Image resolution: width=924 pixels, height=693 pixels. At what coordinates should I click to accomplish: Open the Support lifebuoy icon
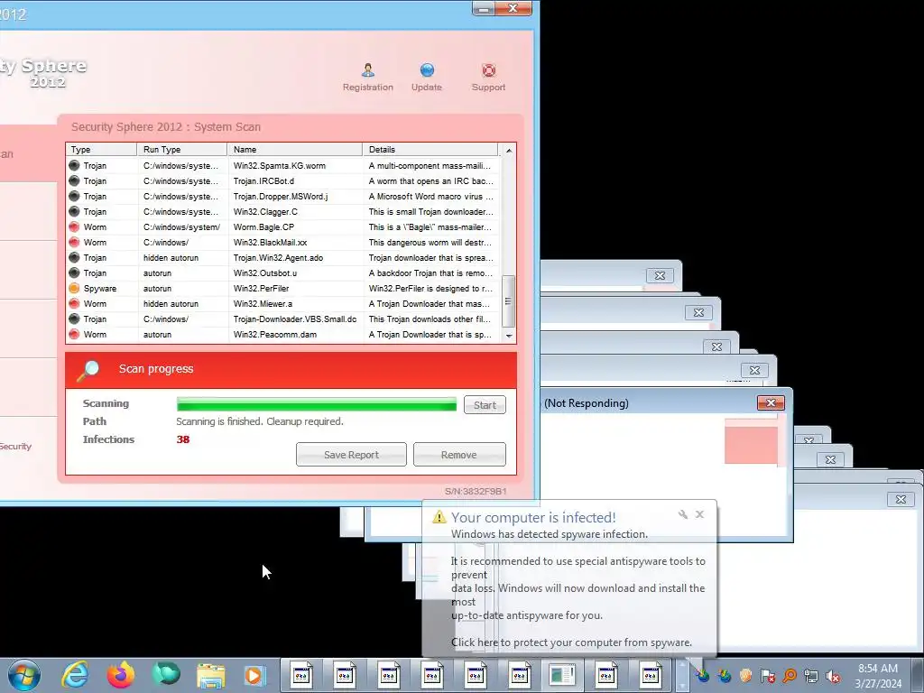tap(488, 70)
